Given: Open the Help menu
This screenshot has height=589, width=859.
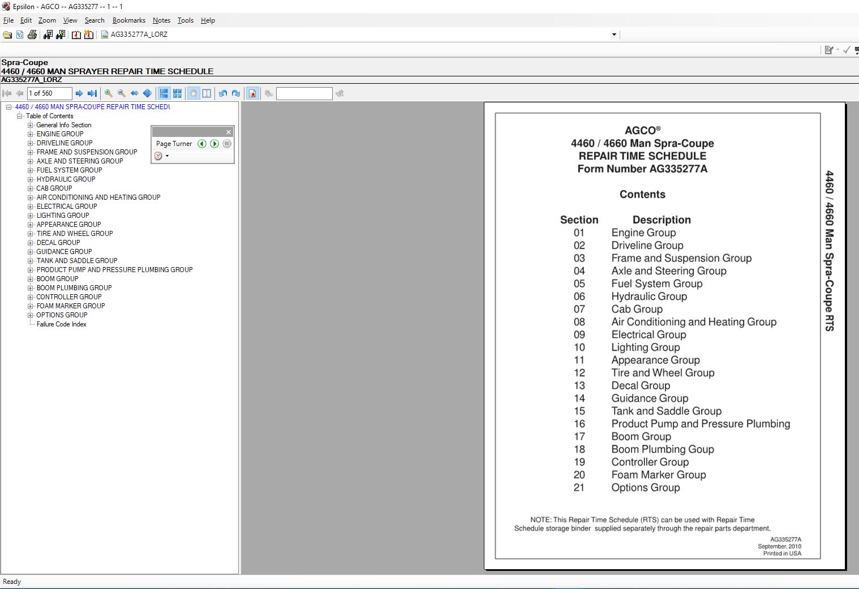Looking at the screenshot, I should coord(208,20).
